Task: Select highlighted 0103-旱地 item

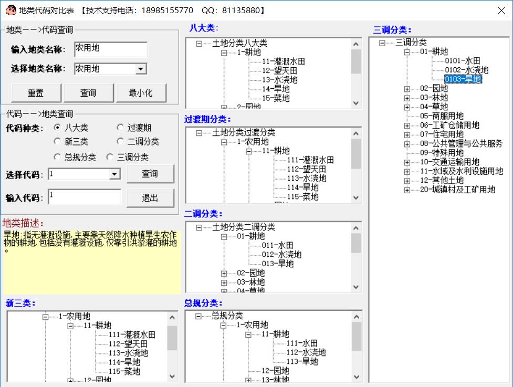Action: coord(463,79)
